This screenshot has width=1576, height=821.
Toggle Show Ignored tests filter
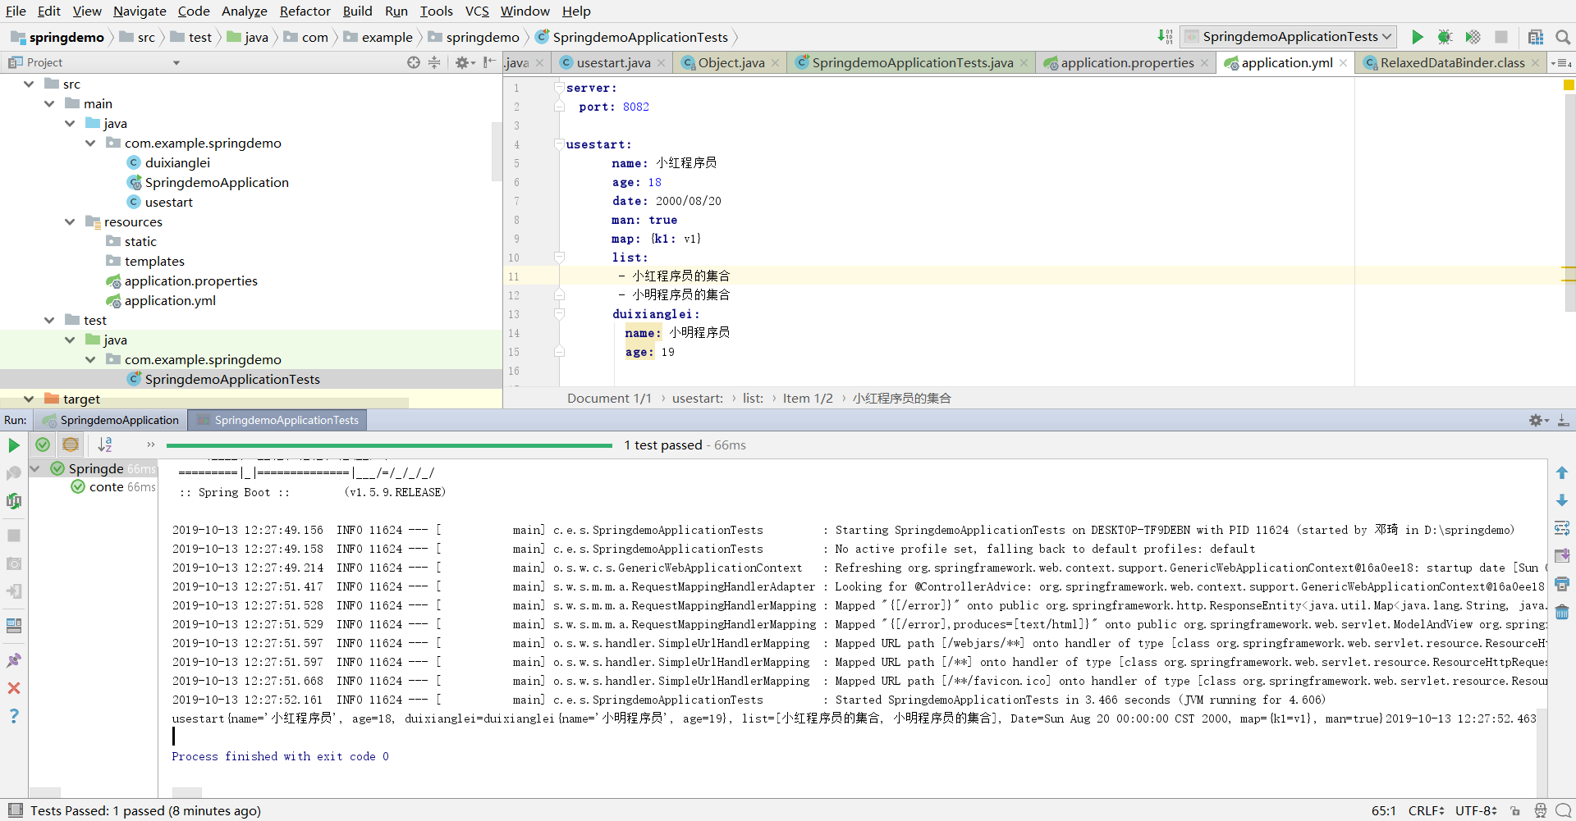[71, 445]
